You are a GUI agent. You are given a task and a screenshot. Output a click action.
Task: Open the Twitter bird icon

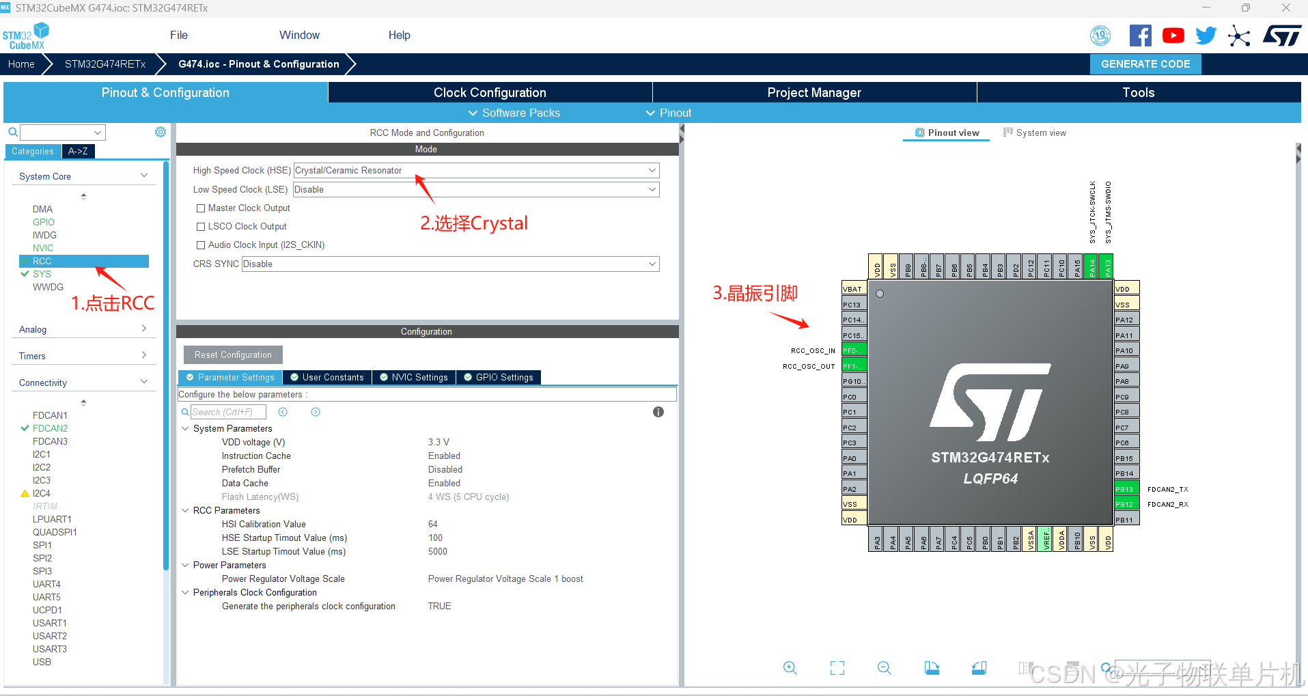tap(1206, 36)
